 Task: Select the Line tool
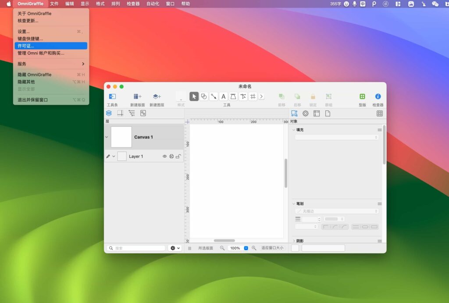coord(214,96)
